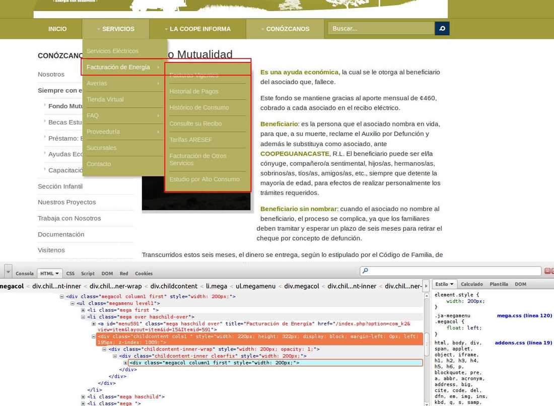Click the breadcrumb scroll right arrow
Viewport: 554px width, 406px height.
tap(426, 286)
